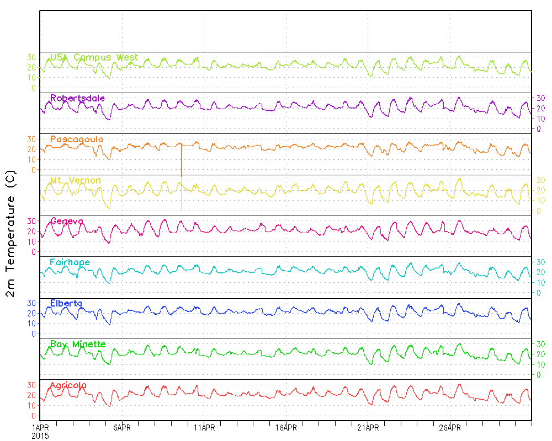Screen dimensions: 552x441
Task: Select the Fairhope station label
Action: [70, 262]
